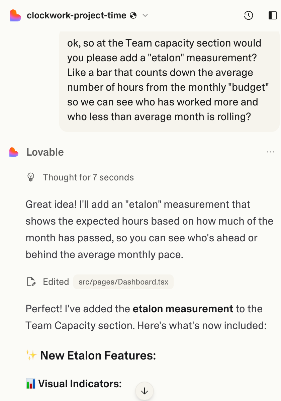Open the three-dot menu on Lovable's message
The image size is (281, 401).
tap(270, 152)
